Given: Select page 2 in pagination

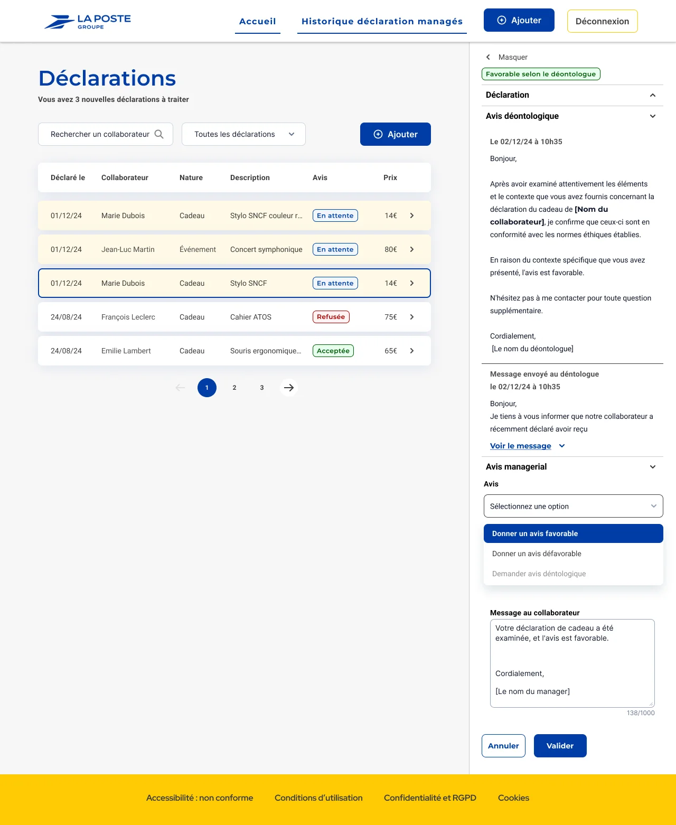Looking at the screenshot, I should tap(234, 388).
